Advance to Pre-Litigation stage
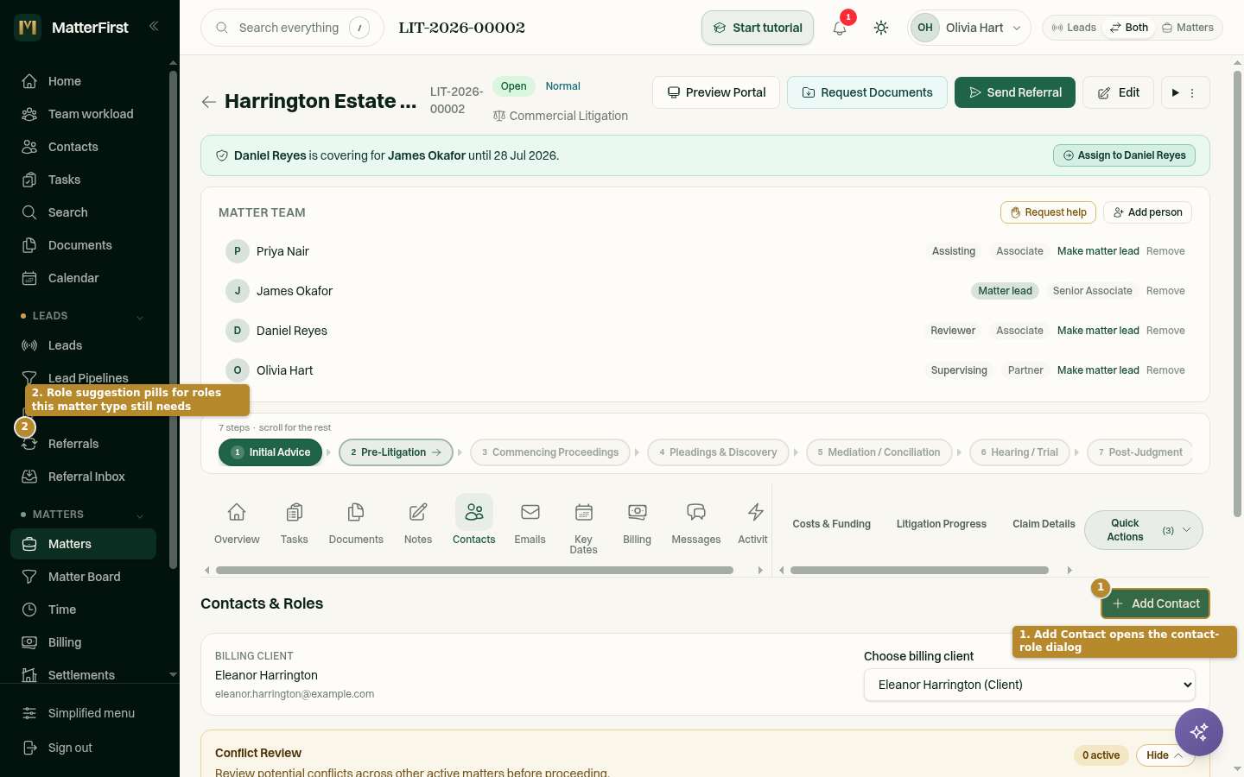The height and width of the screenshot is (777, 1244). [396, 452]
